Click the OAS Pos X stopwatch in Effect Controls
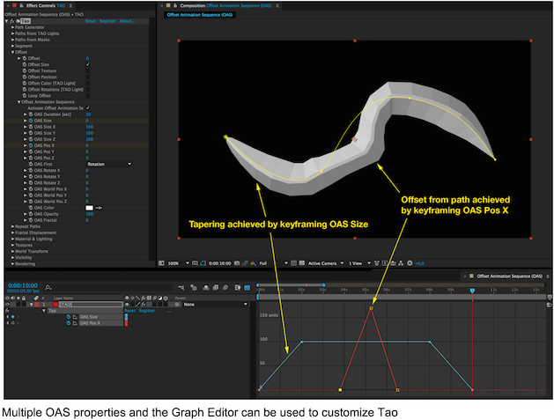Viewport: 554px width, 420px height. click(31, 145)
